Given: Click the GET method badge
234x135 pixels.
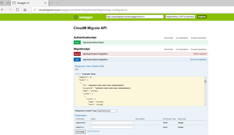Looking at the screenshot, I should pos(77,60).
